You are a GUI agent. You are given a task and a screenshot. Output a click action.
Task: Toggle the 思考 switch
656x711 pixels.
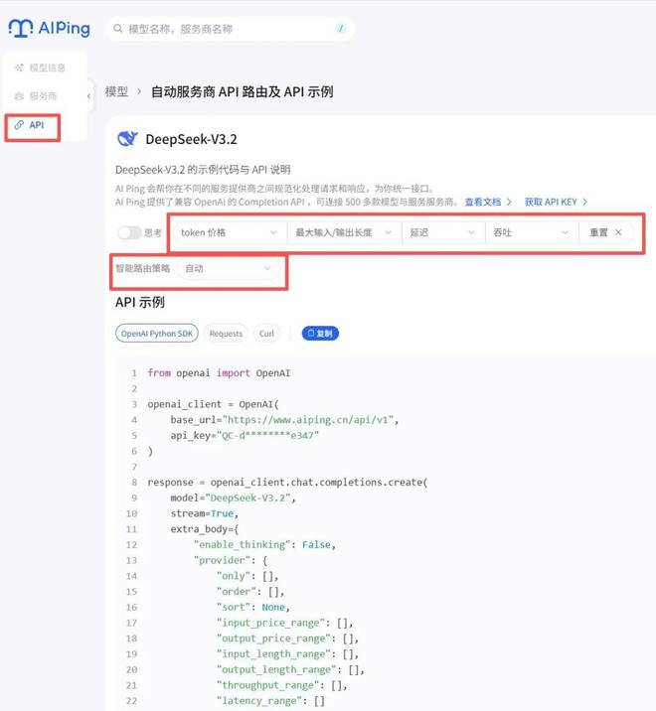coord(129,232)
